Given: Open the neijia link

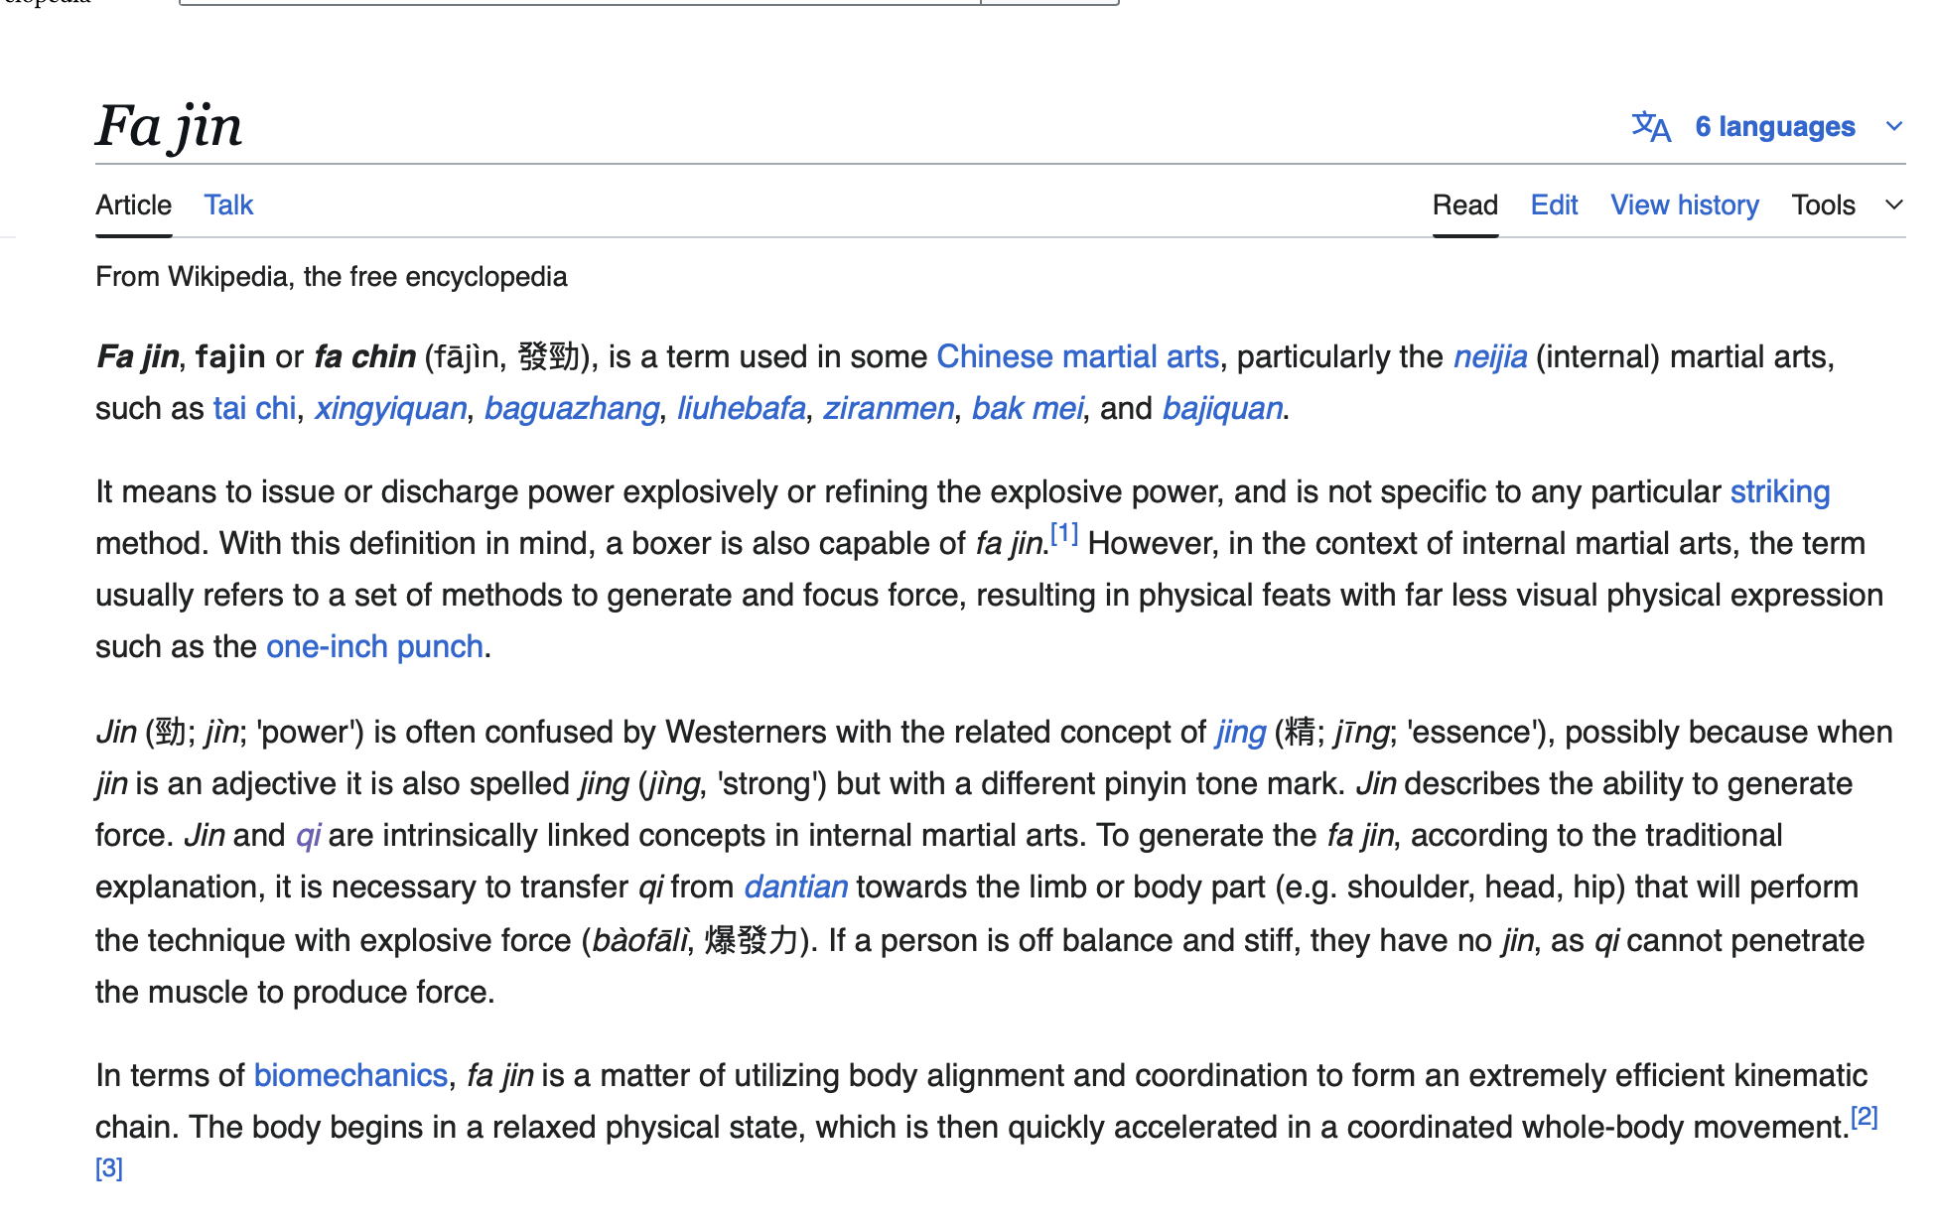Looking at the screenshot, I should (1490, 356).
